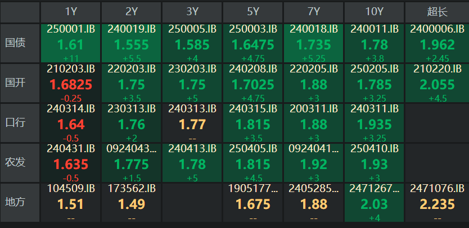Click the red 210203.IB cell 1.6825
The width and height of the screenshot is (469, 228).
(71, 83)
